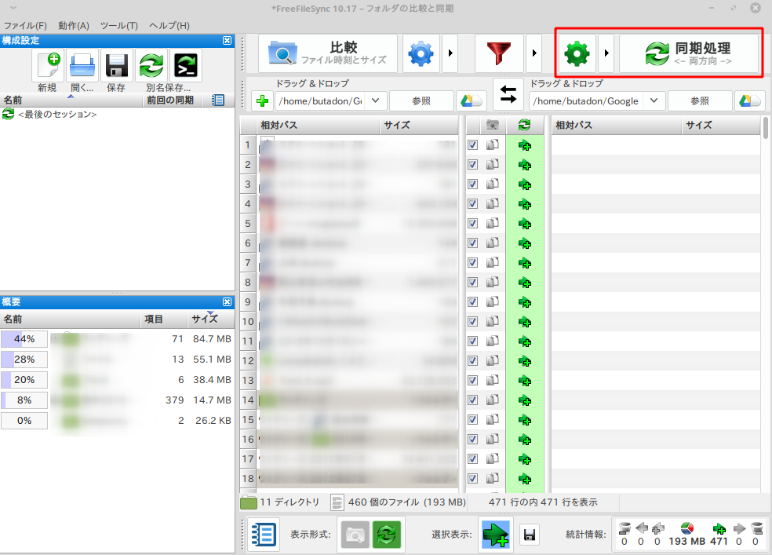Uncheck row 1 checkbox
Viewport: 772px width, 555px height.
(x=472, y=144)
